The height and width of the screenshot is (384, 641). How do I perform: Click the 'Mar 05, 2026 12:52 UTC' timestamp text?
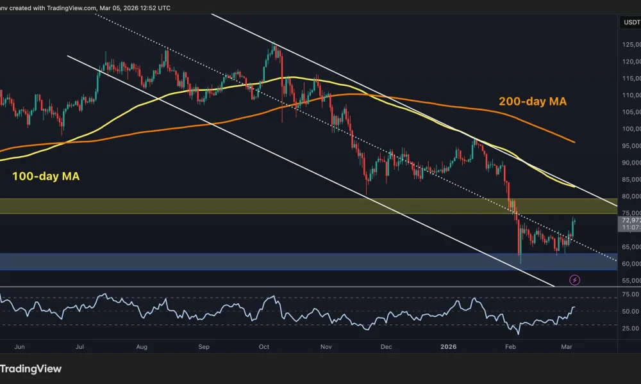(x=134, y=8)
